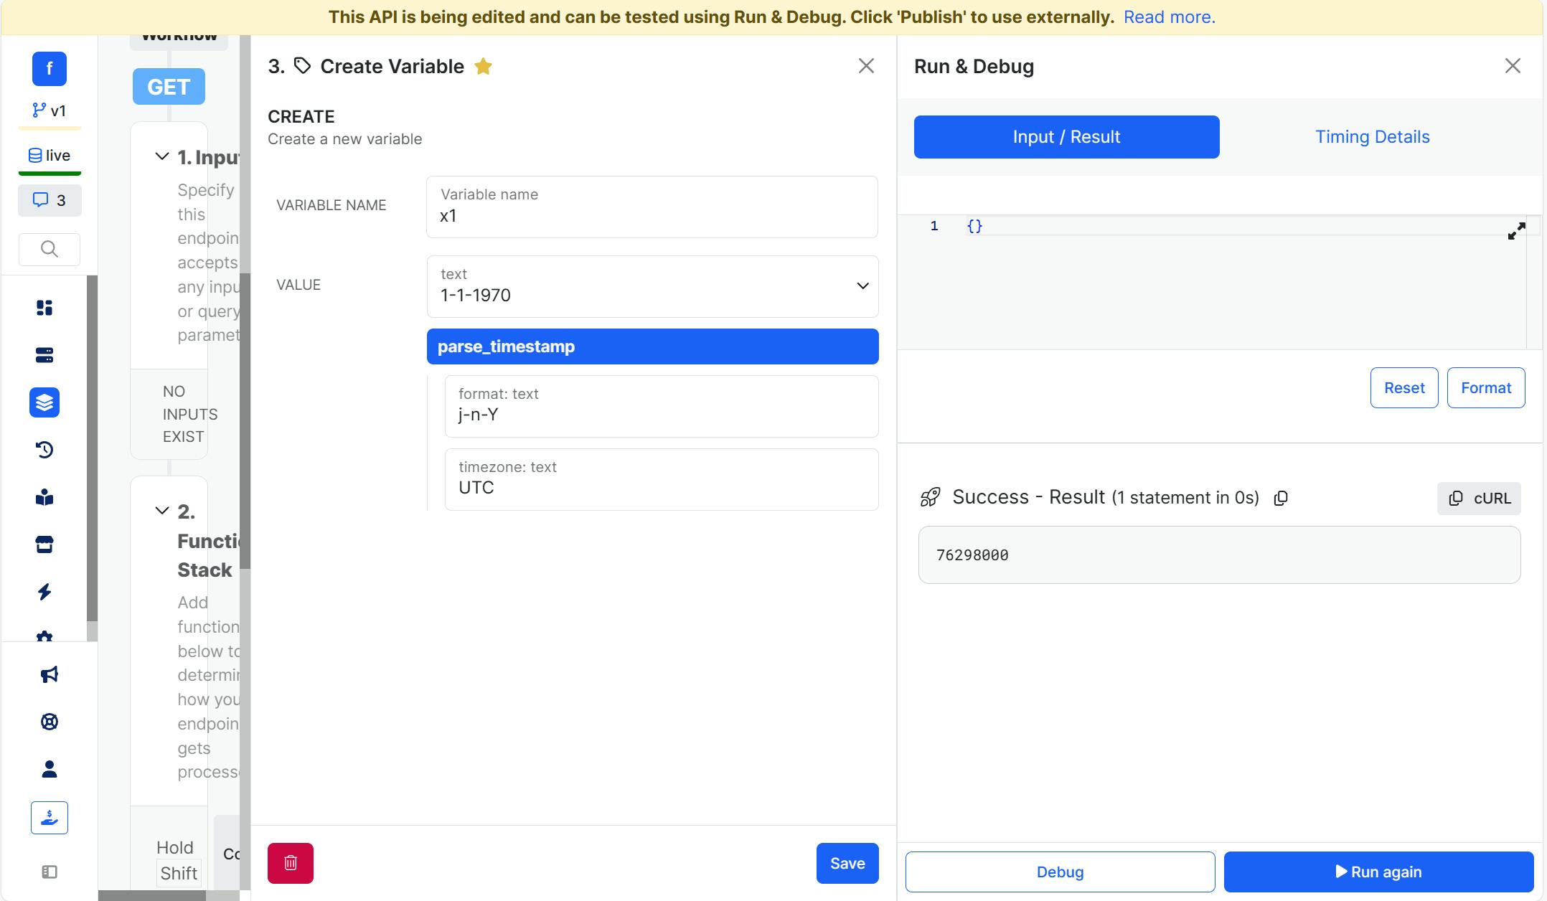Copy the result with copy icon

coord(1281,498)
